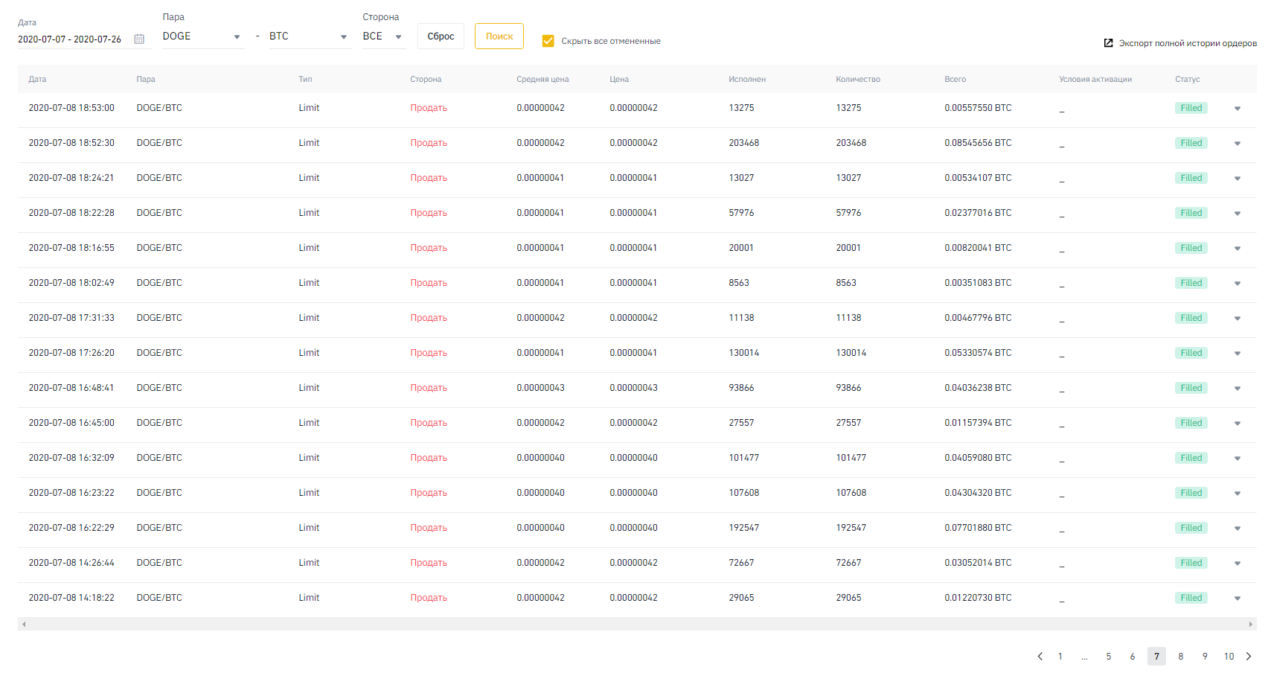1274x673 pixels.
Task: Open Экспорт полной истории ордеров link
Action: pos(1188,43)
